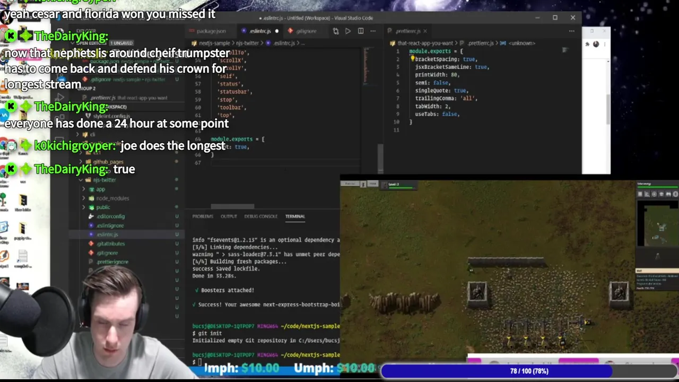Close the .prettierrc.js editor tab

(425, 31)
